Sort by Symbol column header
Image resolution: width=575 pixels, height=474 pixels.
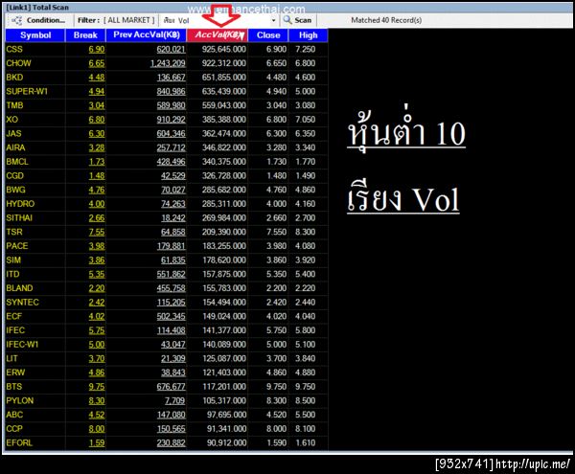pyautogui.click(x=35, y=35)
